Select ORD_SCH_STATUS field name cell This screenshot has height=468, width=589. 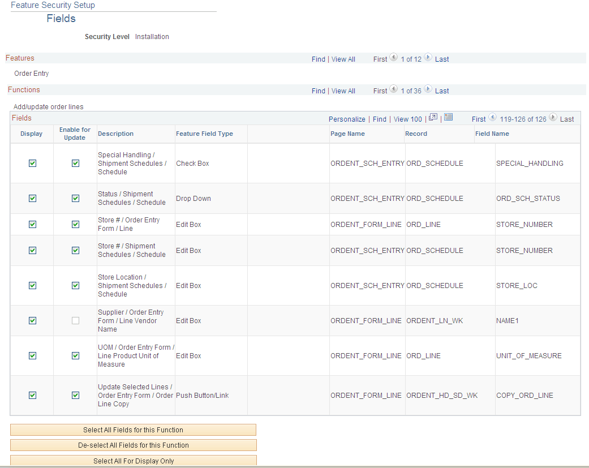[528, 198]
